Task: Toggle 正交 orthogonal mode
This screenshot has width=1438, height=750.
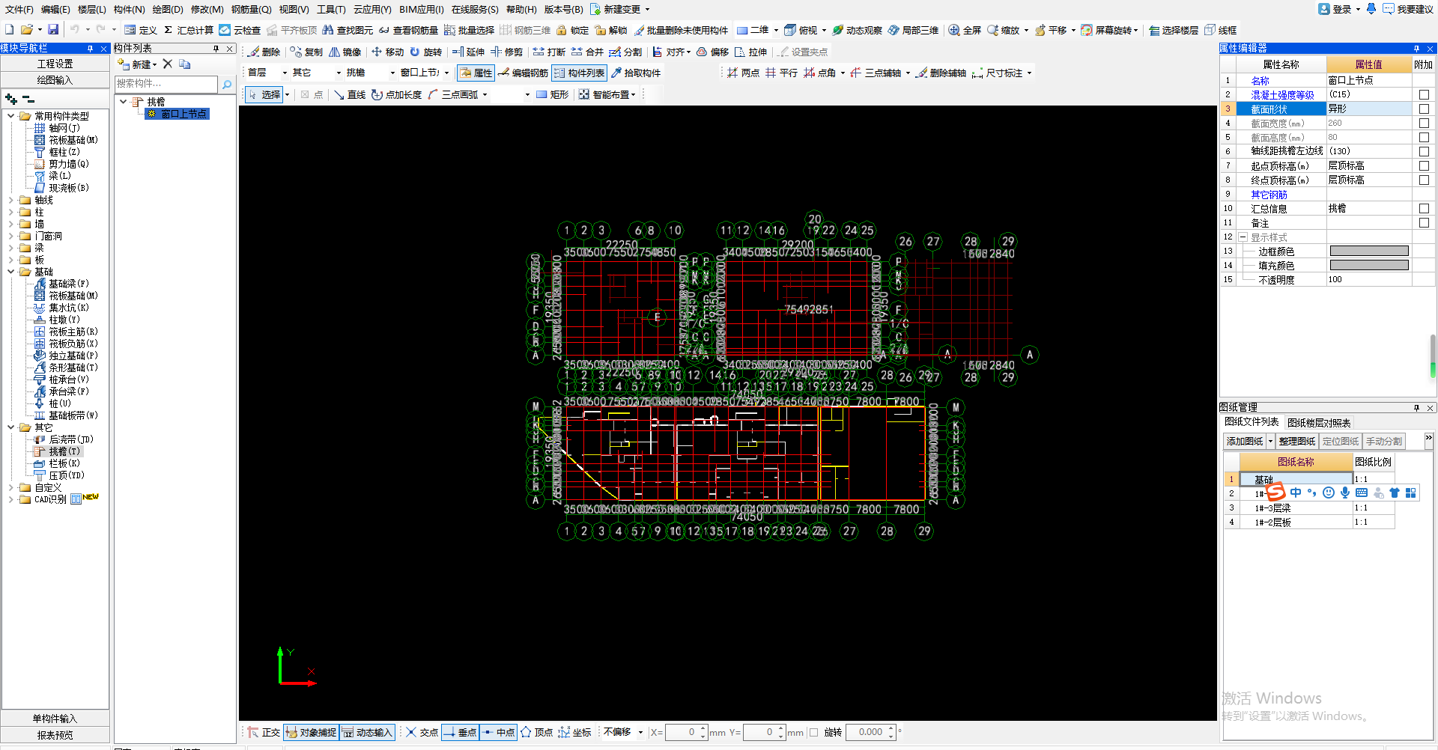Action: [x=264, y=732]
